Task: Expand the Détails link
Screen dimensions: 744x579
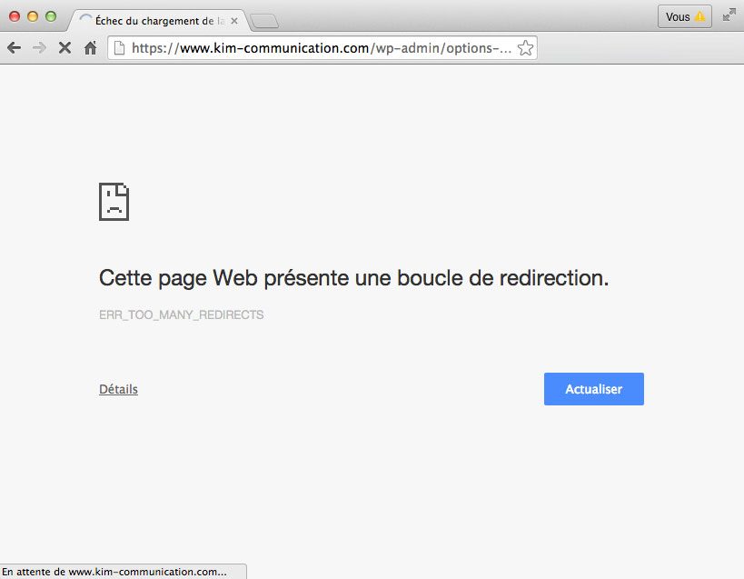Action: click(118, 389)
